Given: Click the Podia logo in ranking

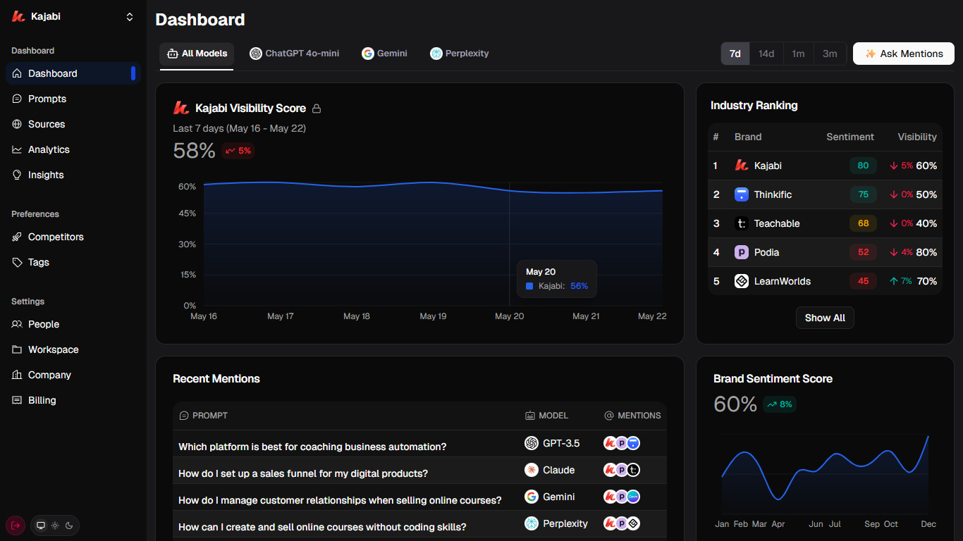Looking at the screenshot, I should click(x=742, y=252).
